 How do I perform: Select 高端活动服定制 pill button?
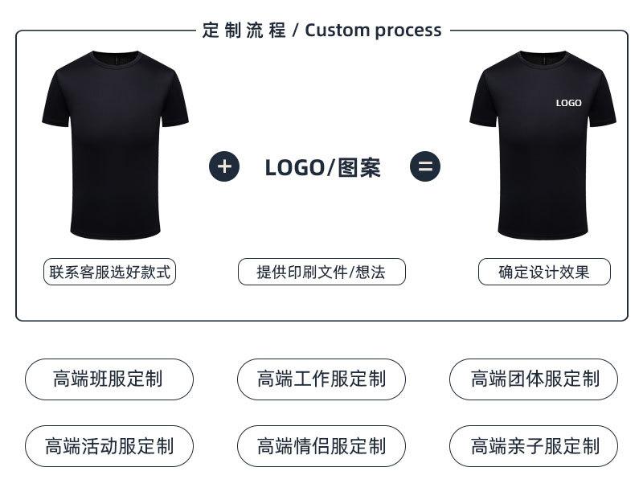pyautogui.click(x=109, y=446)
